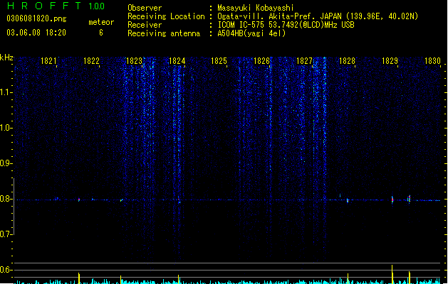Click observer name Masayuki Kobayashi
448x284 pixels.
click(256, 8)
